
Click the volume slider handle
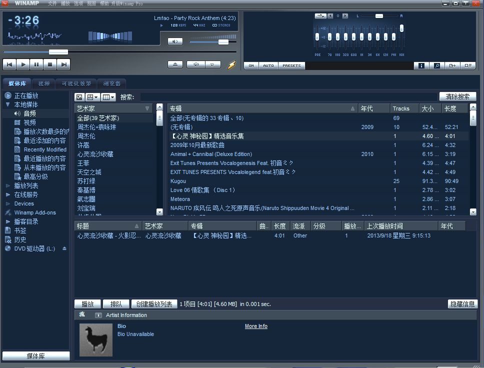click(x=223, y=41)
